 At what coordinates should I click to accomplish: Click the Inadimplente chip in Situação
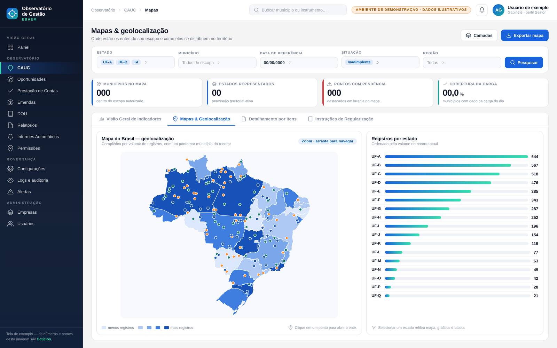pos(359,62)
